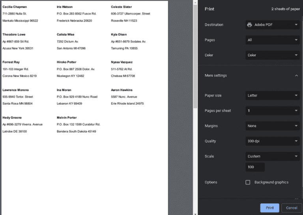The width and height of the screenshot is (303, 215).
Task: Click the line Roseville NH 11523
Action: 124,21
